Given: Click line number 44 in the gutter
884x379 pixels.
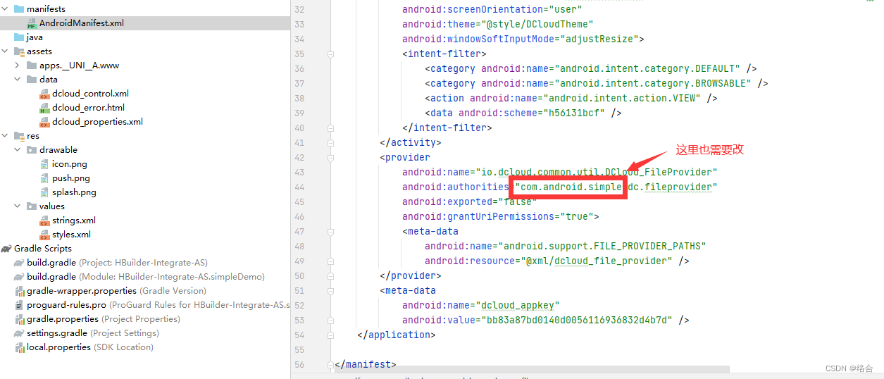Looking at the screenshot, I should (299, 187).
